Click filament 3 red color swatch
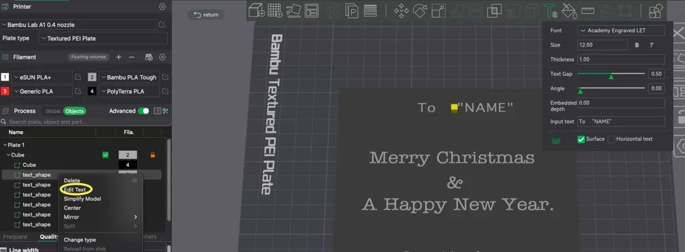 tap(5, 92)
